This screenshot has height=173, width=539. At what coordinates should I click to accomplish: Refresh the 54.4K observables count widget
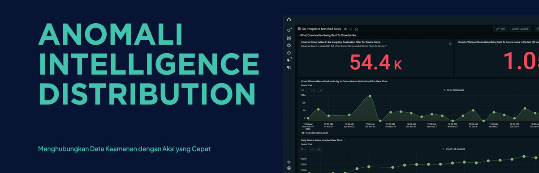(450, 44)
